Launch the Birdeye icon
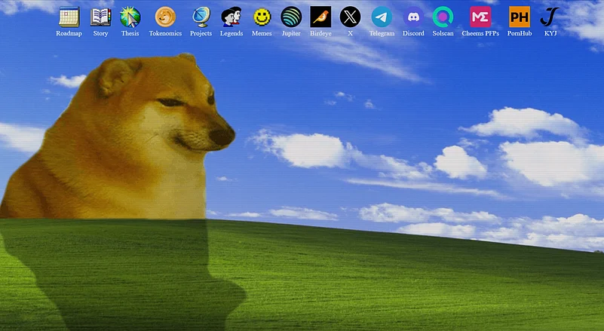Image resolution: width=604 pixels, height=331 pixels. [320, 17]
